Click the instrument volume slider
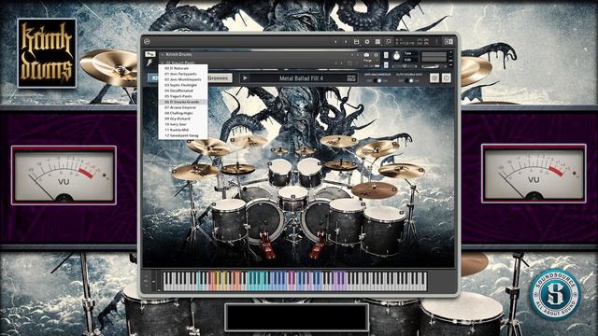Screen dimensions: 598x336 pos(434,66)
